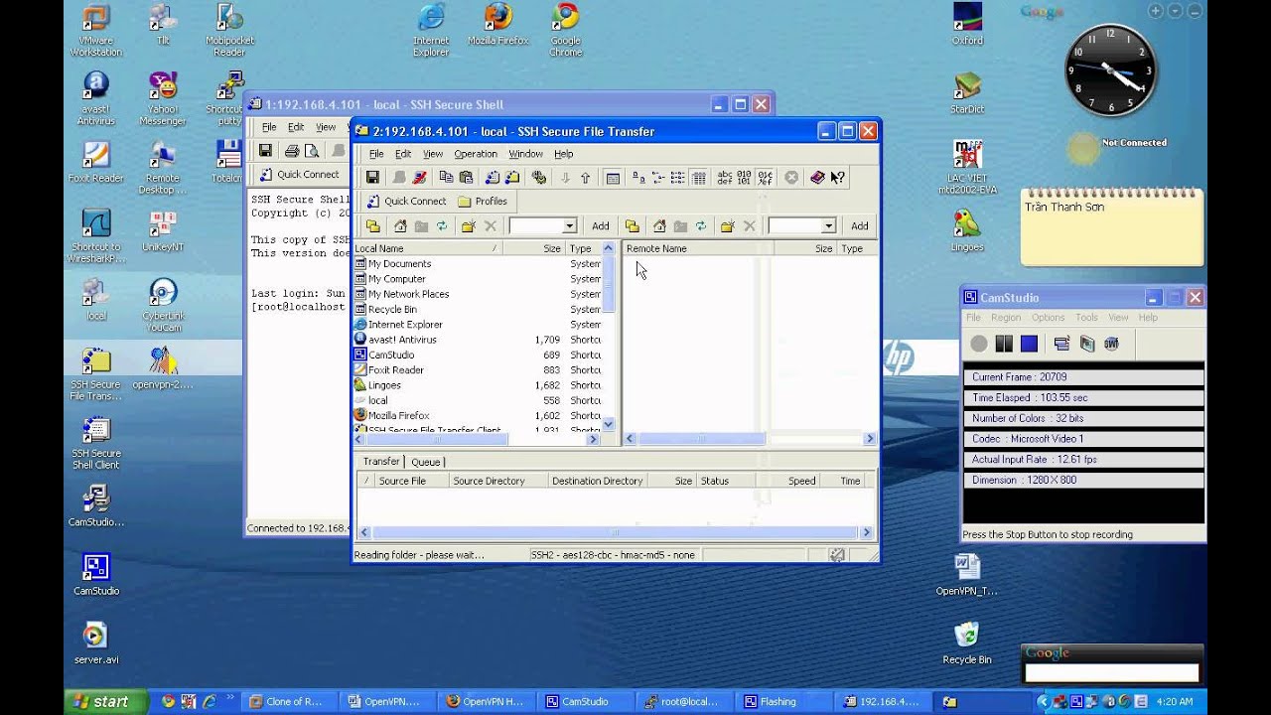Go to remote home folder icon
The image size is (1271, 715).
(659, 226)
